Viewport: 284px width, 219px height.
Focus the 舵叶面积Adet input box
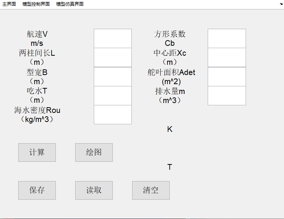point(227,77)
